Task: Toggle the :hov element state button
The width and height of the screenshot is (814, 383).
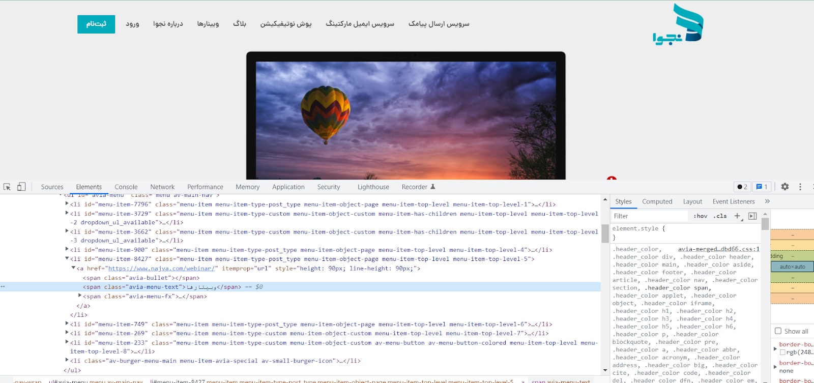Action: coord(700,216)
